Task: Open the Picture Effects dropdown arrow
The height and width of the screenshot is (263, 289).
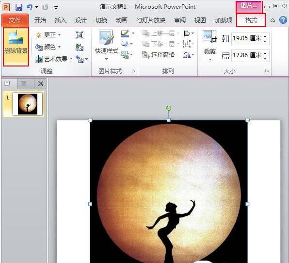Action: click(x=131, y=44)
